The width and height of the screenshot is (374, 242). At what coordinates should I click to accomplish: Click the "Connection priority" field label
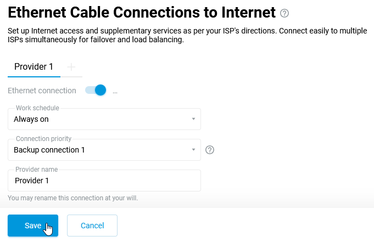(x=43, y=139)
